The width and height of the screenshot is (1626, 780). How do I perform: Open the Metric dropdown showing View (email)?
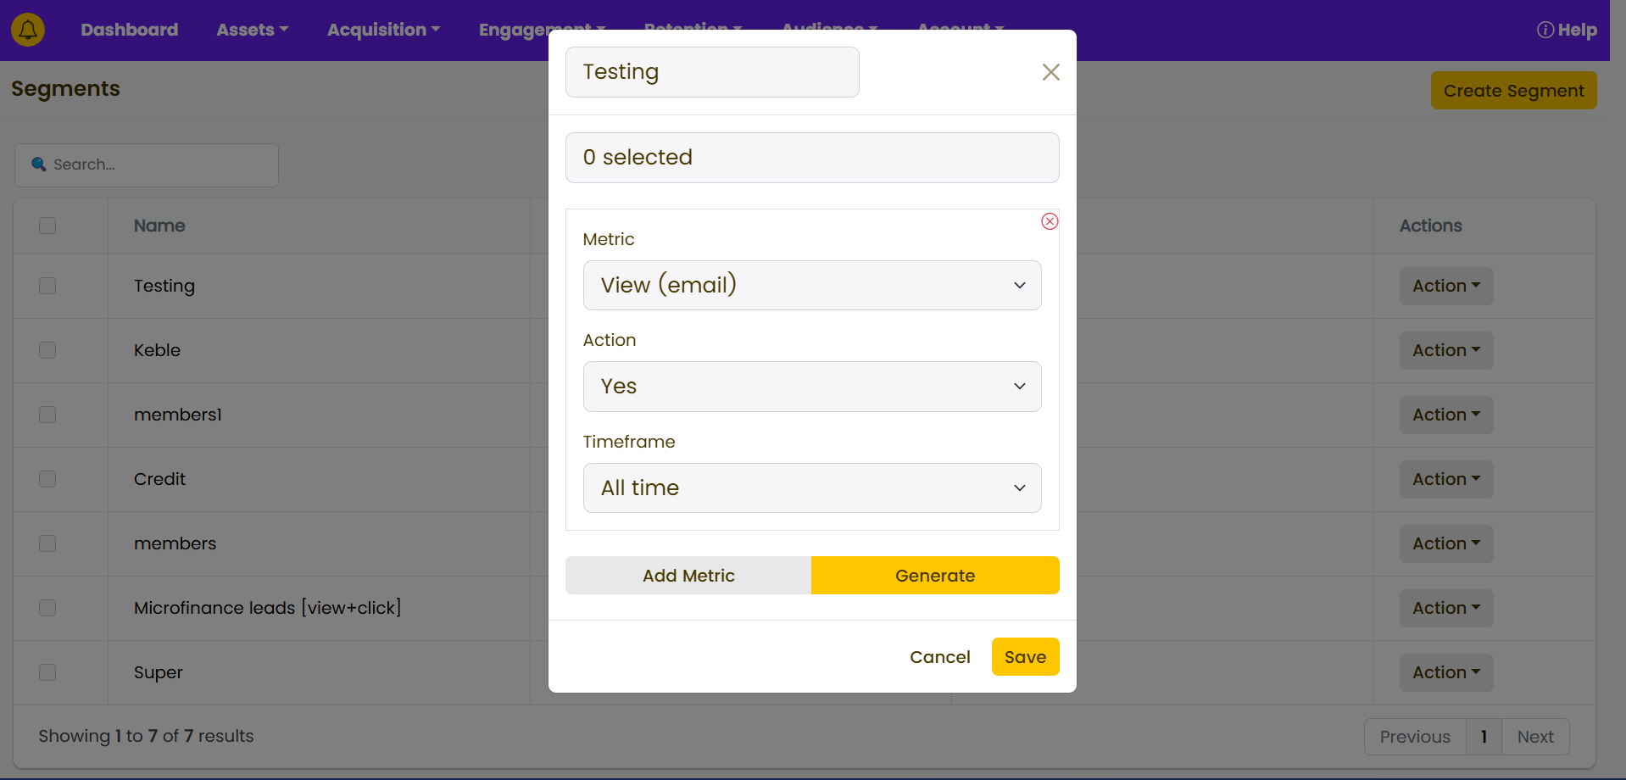pos(811,285)
